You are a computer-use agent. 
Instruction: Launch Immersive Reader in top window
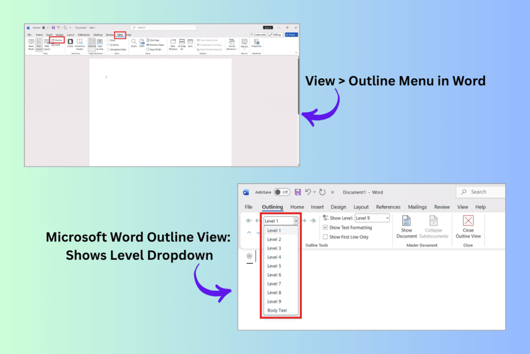pyautogui.click(x=79, y=44)
